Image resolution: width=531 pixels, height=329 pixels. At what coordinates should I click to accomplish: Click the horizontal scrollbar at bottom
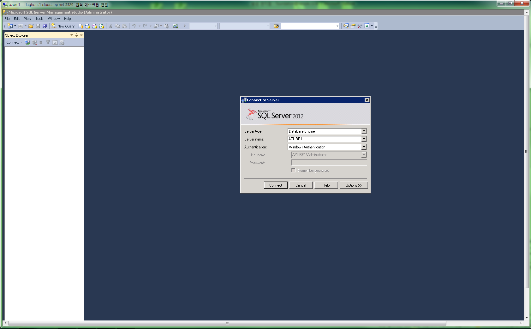[x=227, y=323]
